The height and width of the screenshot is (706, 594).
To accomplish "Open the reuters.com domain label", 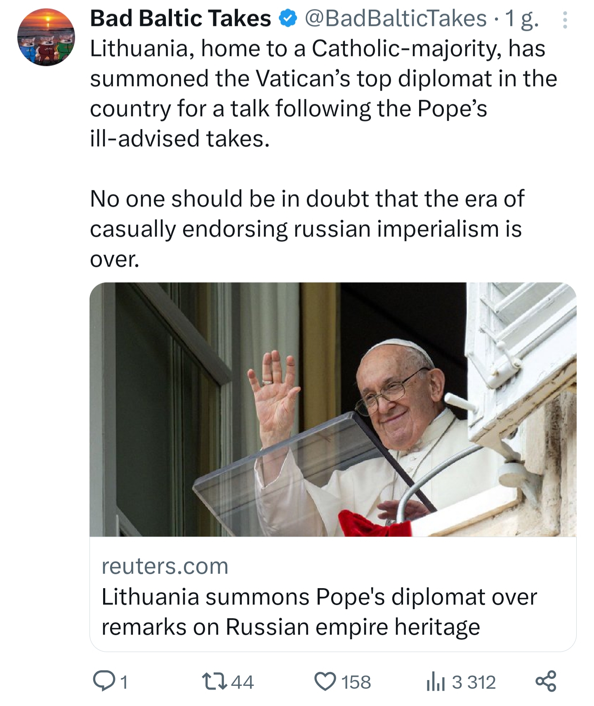I will click(165, 566).
